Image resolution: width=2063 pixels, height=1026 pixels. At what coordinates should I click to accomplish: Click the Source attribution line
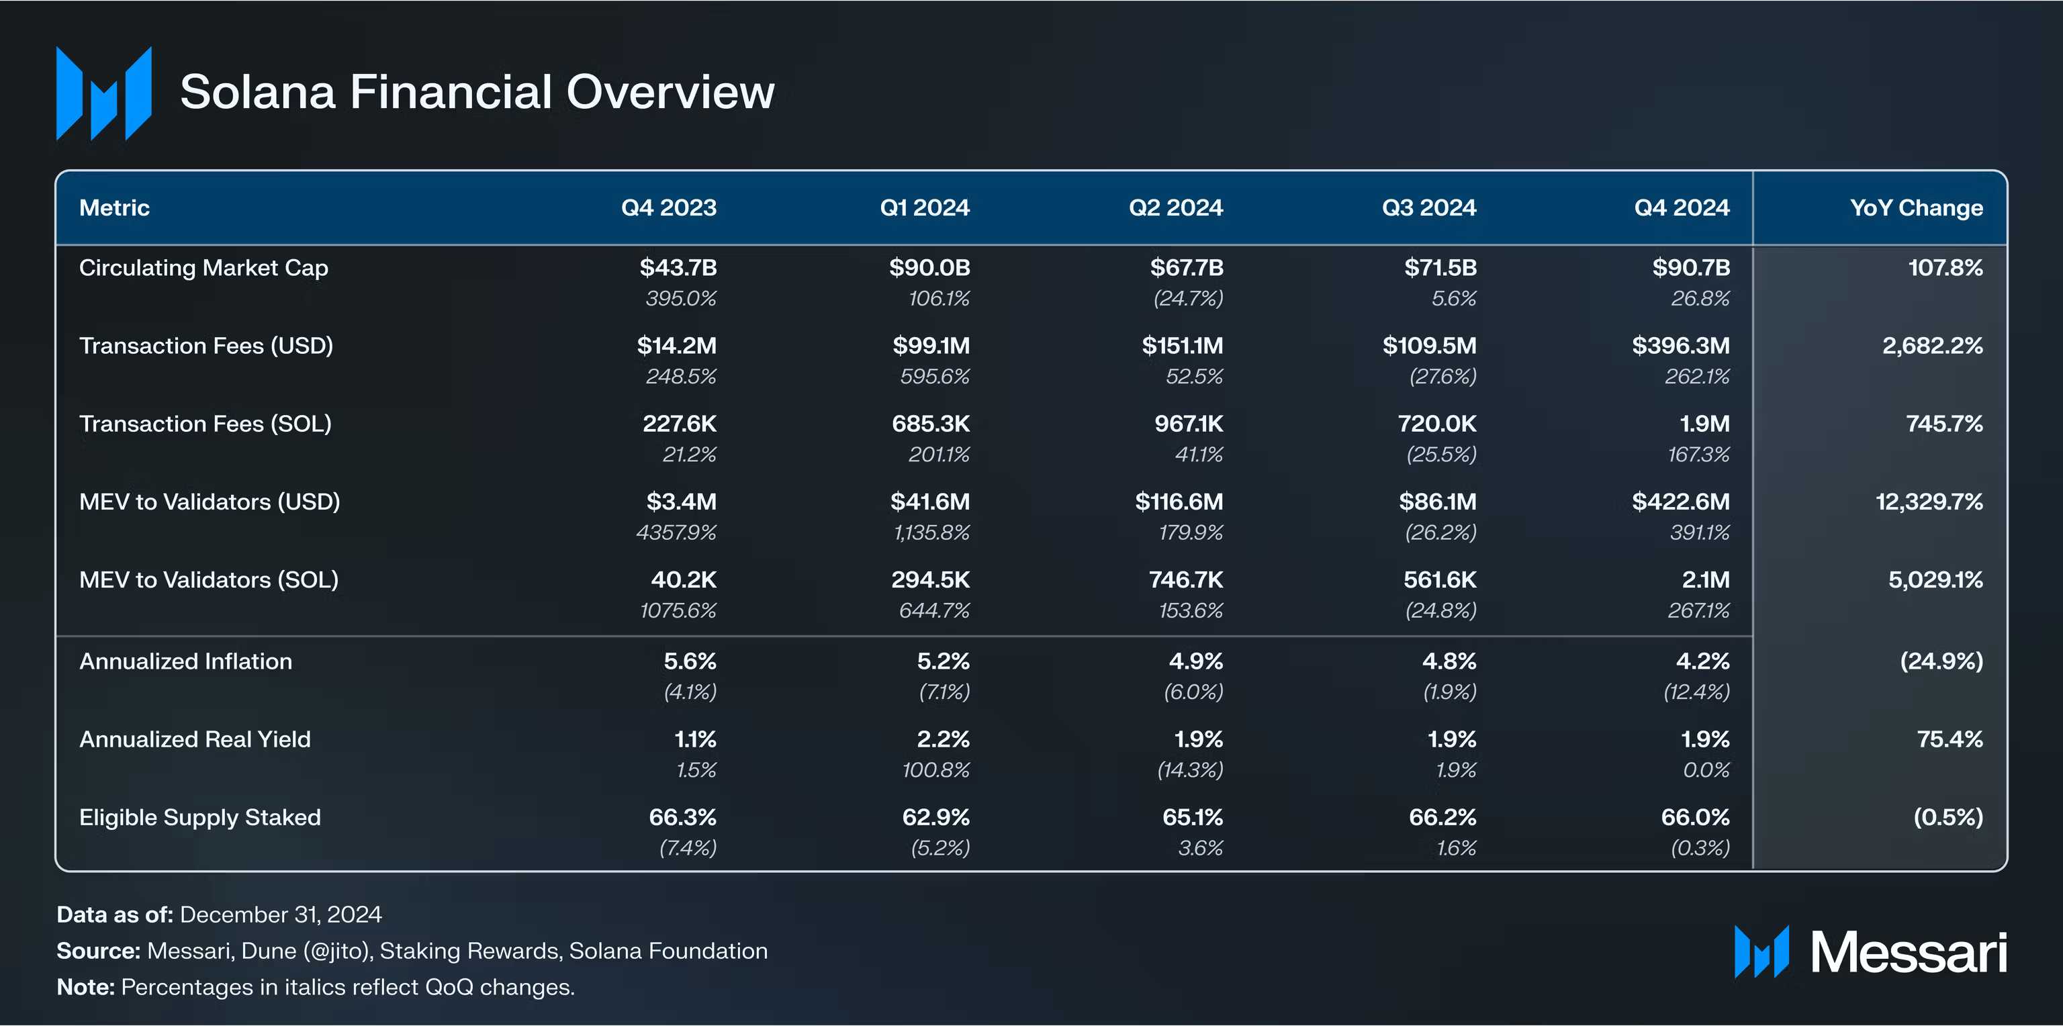tap(412, 951)
